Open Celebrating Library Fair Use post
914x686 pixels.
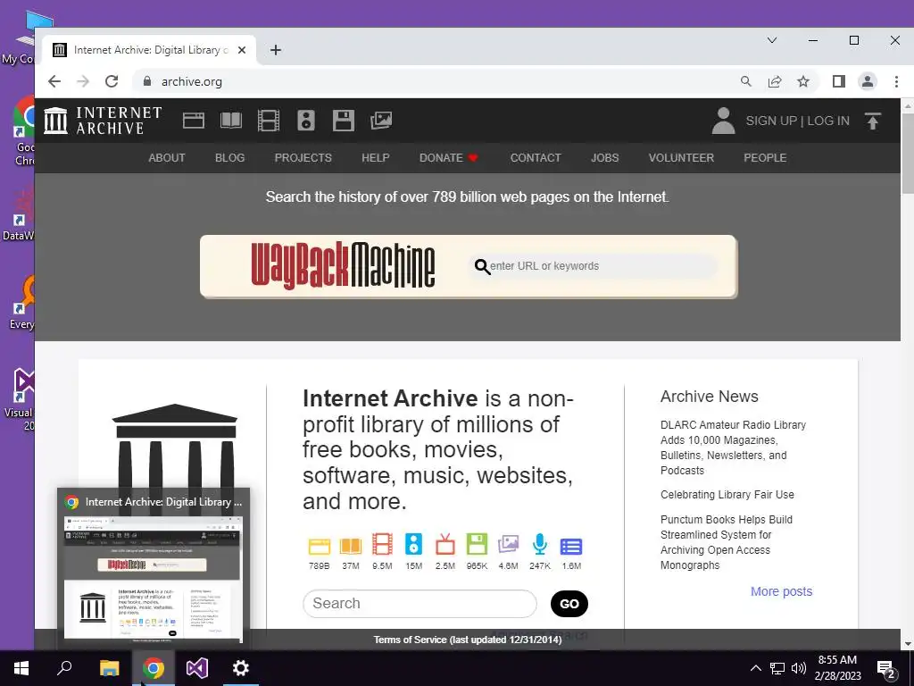click(727, 495)
